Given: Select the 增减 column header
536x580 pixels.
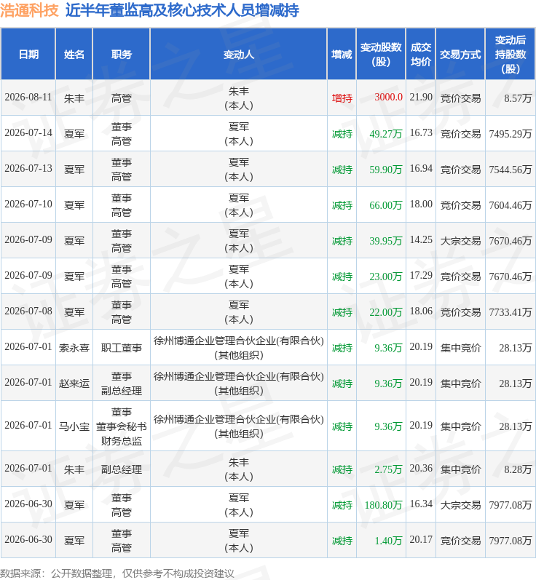Looking at the screenshot, I should [342, 54].
